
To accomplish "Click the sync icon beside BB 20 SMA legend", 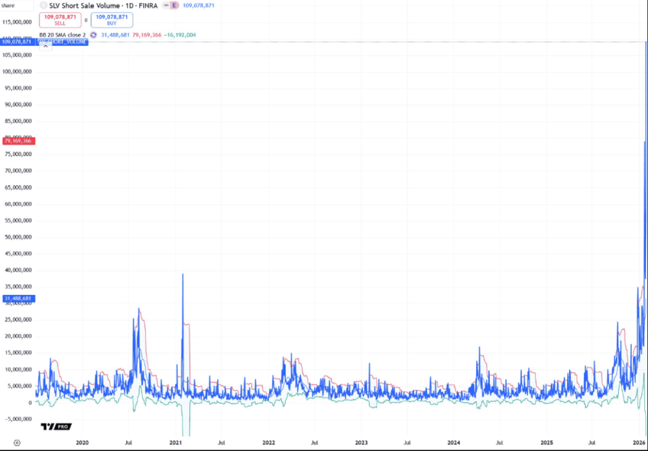I will click(93, 35).
